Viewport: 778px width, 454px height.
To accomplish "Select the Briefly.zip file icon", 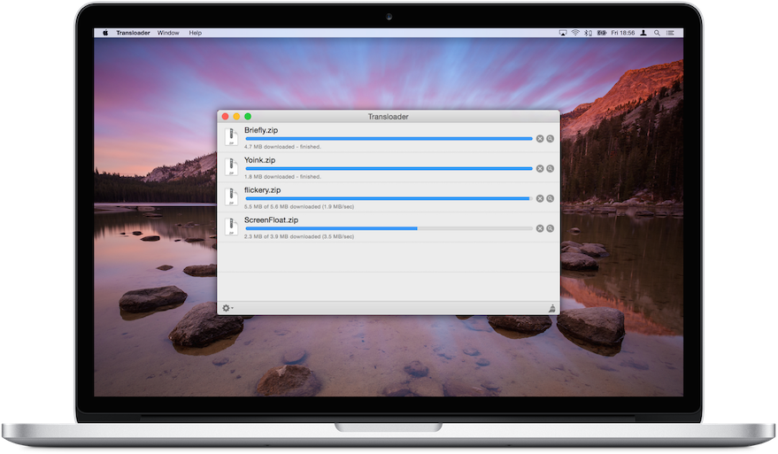I will point(231,137).
